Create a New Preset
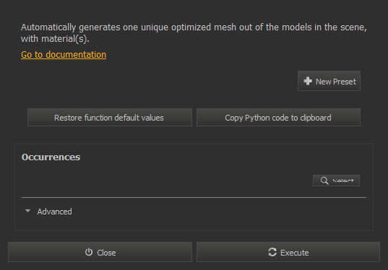This screenshot has width=388, height=270. coord(329,81)
